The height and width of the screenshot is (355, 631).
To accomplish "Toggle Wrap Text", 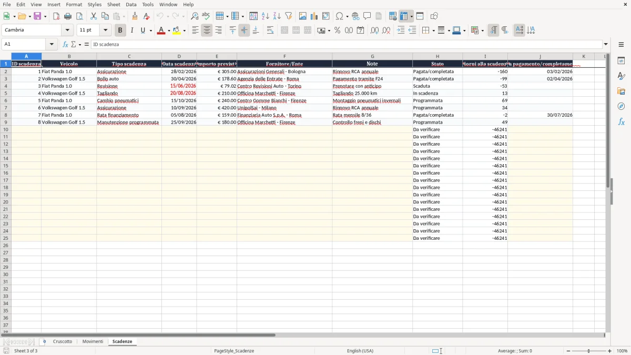I will pos(270,31).
